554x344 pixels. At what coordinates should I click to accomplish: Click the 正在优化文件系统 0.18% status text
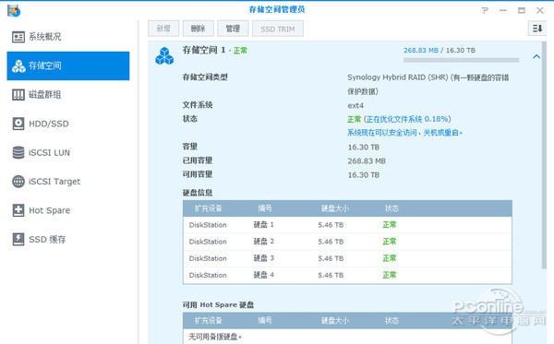407,119
